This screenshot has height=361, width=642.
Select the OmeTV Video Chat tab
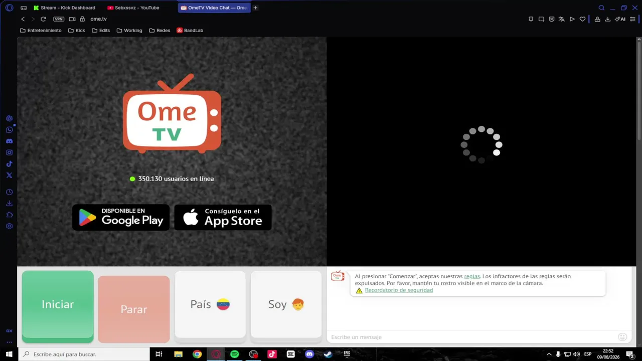point(214,8)
